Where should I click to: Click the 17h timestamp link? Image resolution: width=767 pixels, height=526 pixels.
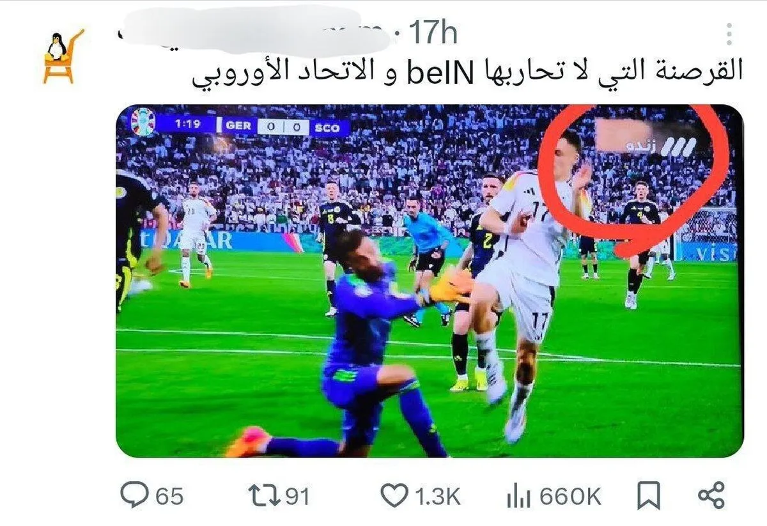[433, 33]
